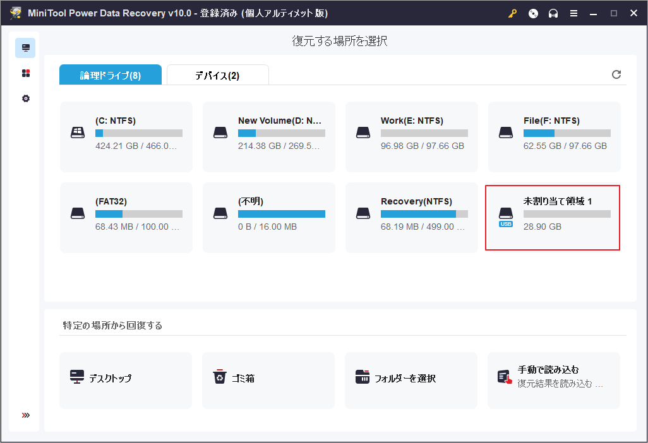Select the 未割り当て領域 1 USB drive
This screenshot has height=443, width=648.
[553, 218]
